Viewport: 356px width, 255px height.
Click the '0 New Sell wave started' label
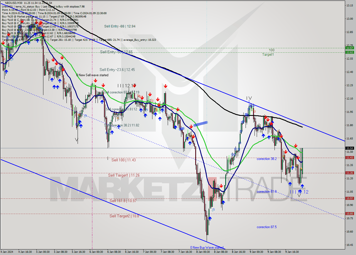92,75
